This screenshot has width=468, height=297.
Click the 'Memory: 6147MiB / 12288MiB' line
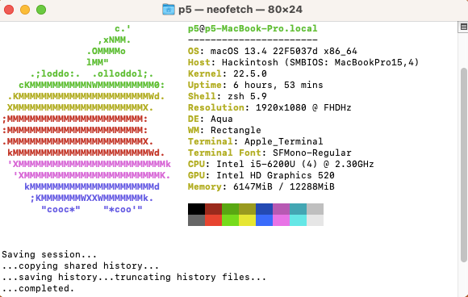(261, 186)
